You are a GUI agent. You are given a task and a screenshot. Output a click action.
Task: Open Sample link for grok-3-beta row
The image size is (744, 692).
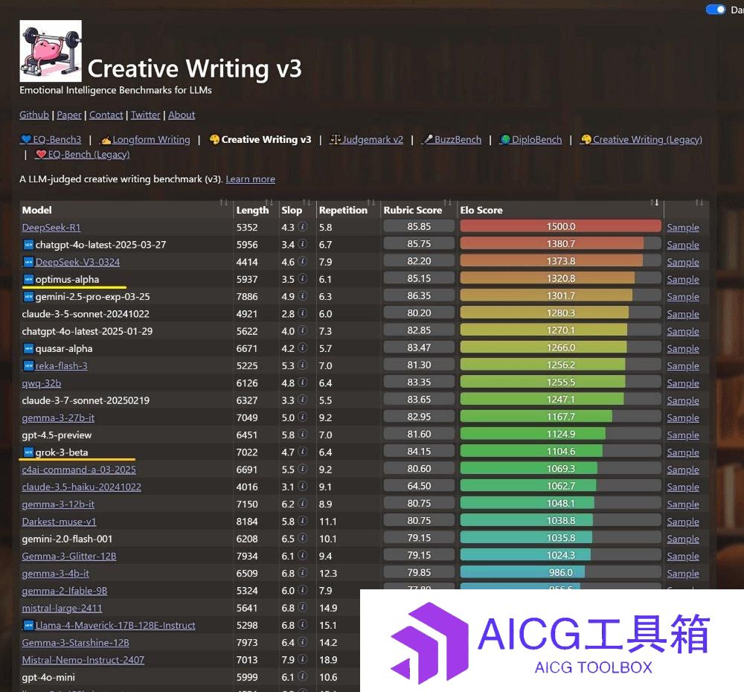pyautogui.click(x=683, y=452)
